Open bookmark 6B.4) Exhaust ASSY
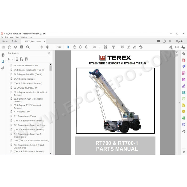Screen dimensions: 187x187 (x=28, y=100)
